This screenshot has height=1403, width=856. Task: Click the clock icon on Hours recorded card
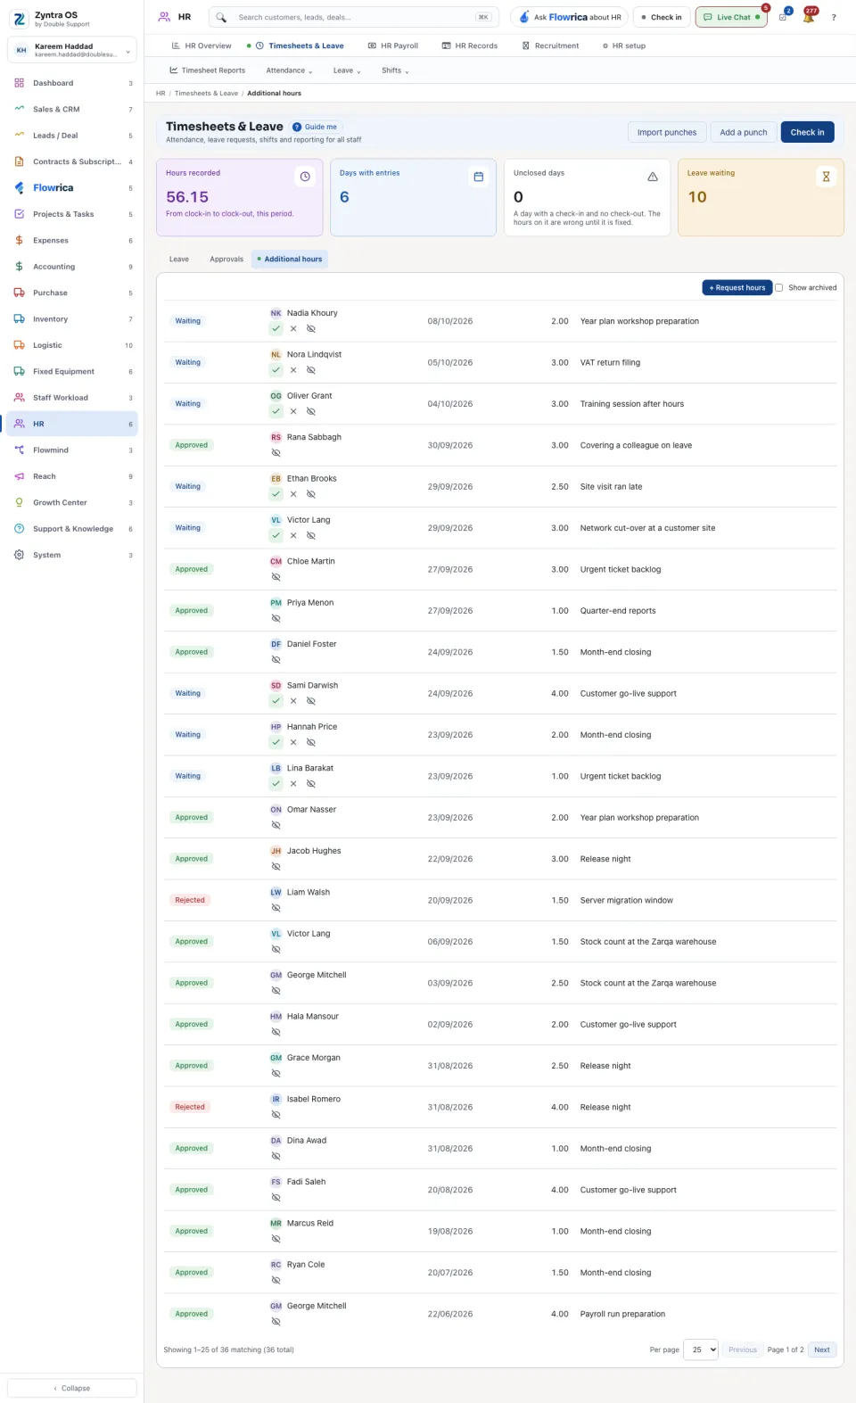click(x=305, y=177)
